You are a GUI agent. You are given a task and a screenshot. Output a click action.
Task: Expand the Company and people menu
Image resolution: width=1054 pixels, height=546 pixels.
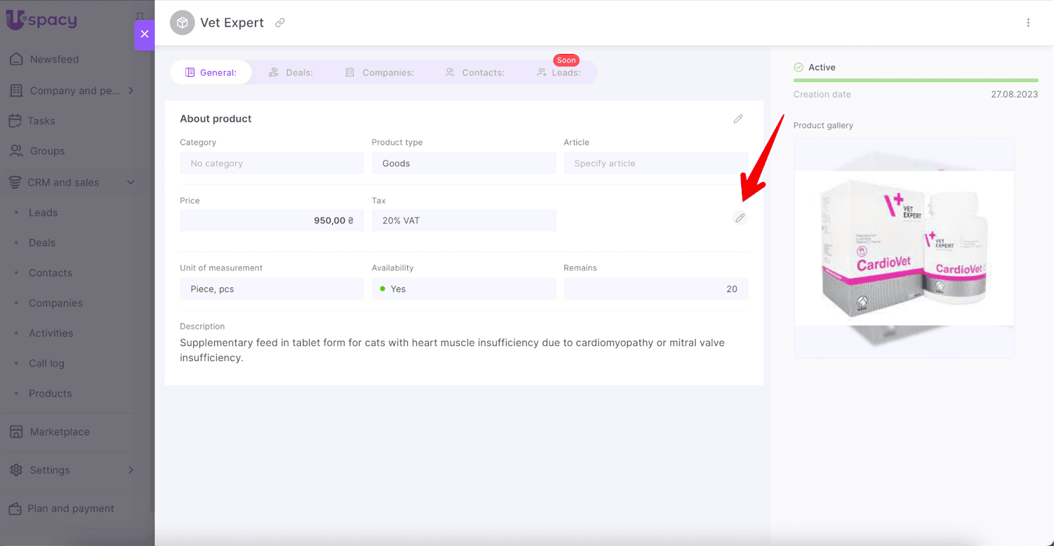pos(130,91)
